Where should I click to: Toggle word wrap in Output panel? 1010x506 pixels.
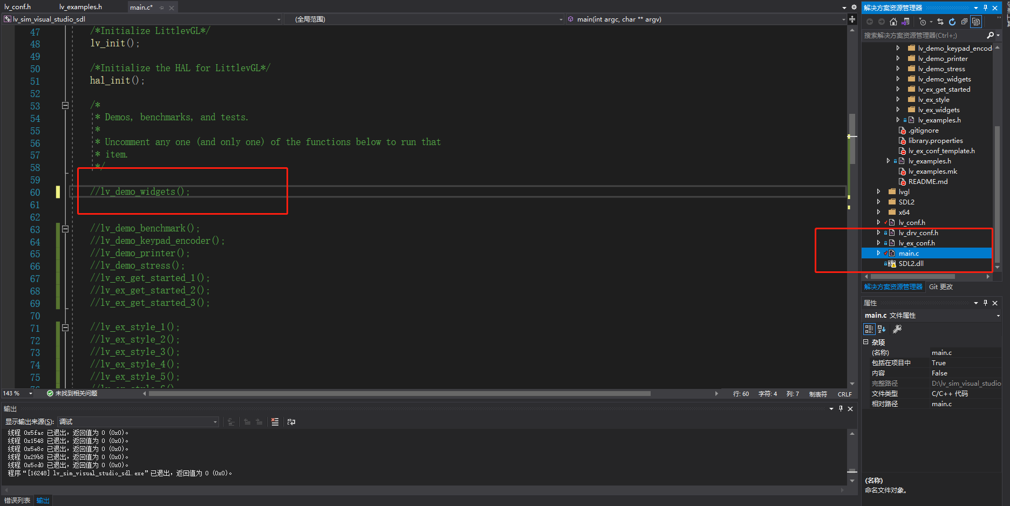click(291, 422)
